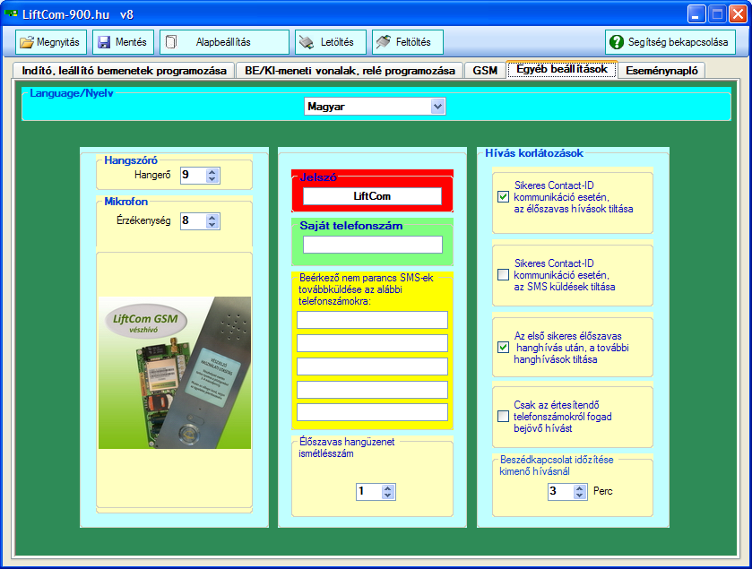Open a file with the Megnyitás button

(x=51, y=42)
